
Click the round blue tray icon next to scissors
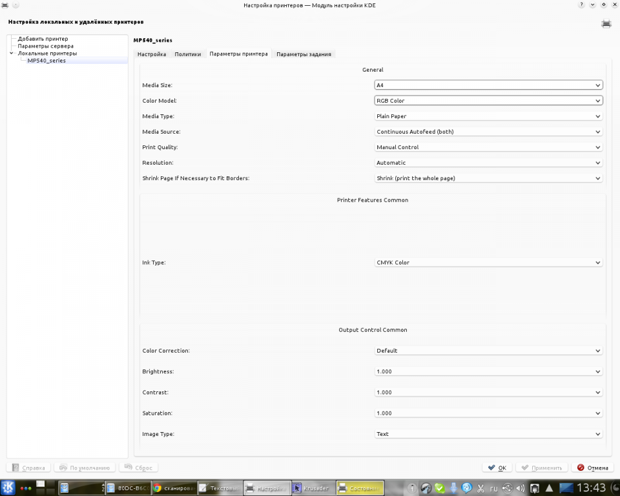tap(467, 488)
